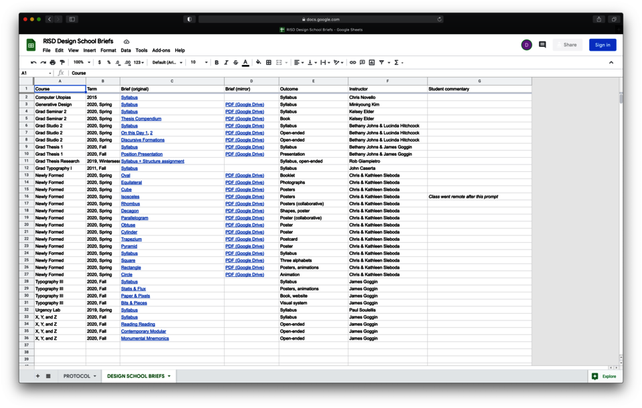Image resolution: width=642 pixels, height=408 pixels.
Task: Check the cloud document status icon
Action: point(126,41)
